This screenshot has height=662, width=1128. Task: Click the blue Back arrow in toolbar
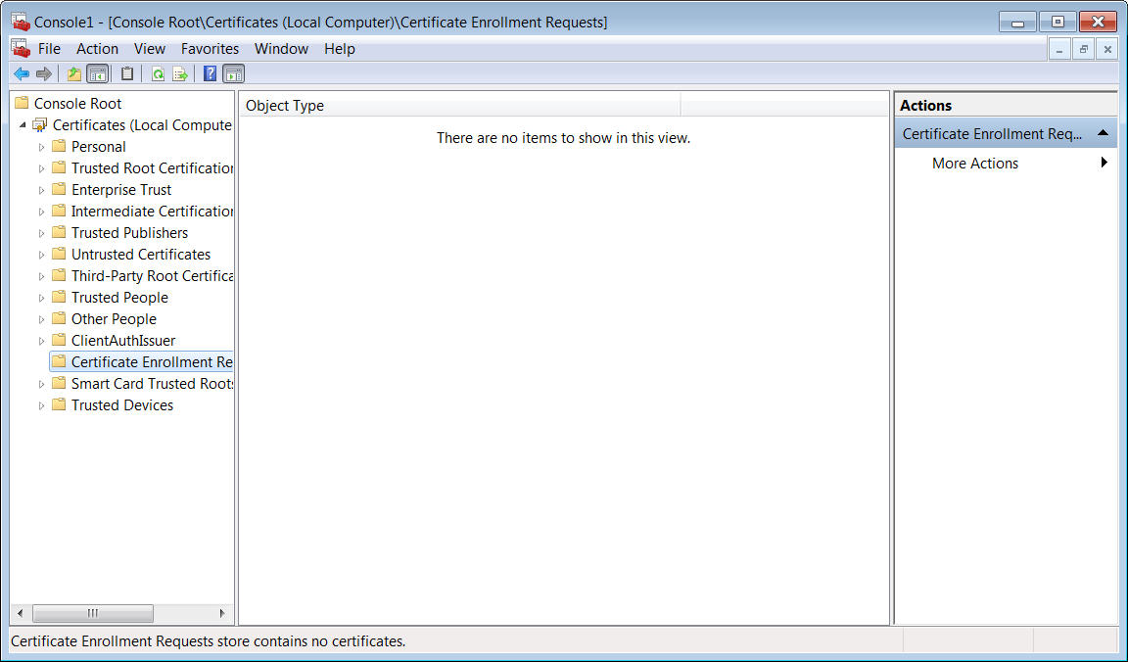[21, 73]
